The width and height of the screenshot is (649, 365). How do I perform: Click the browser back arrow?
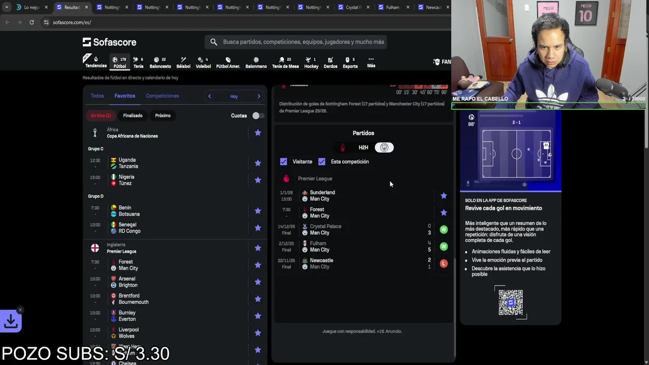(8, 22)
